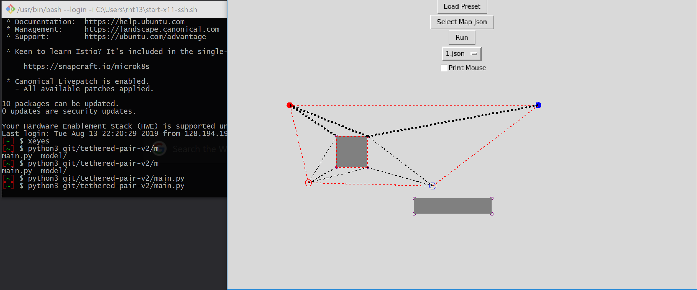Select the red hollow circle robot marker

(309, 183)
